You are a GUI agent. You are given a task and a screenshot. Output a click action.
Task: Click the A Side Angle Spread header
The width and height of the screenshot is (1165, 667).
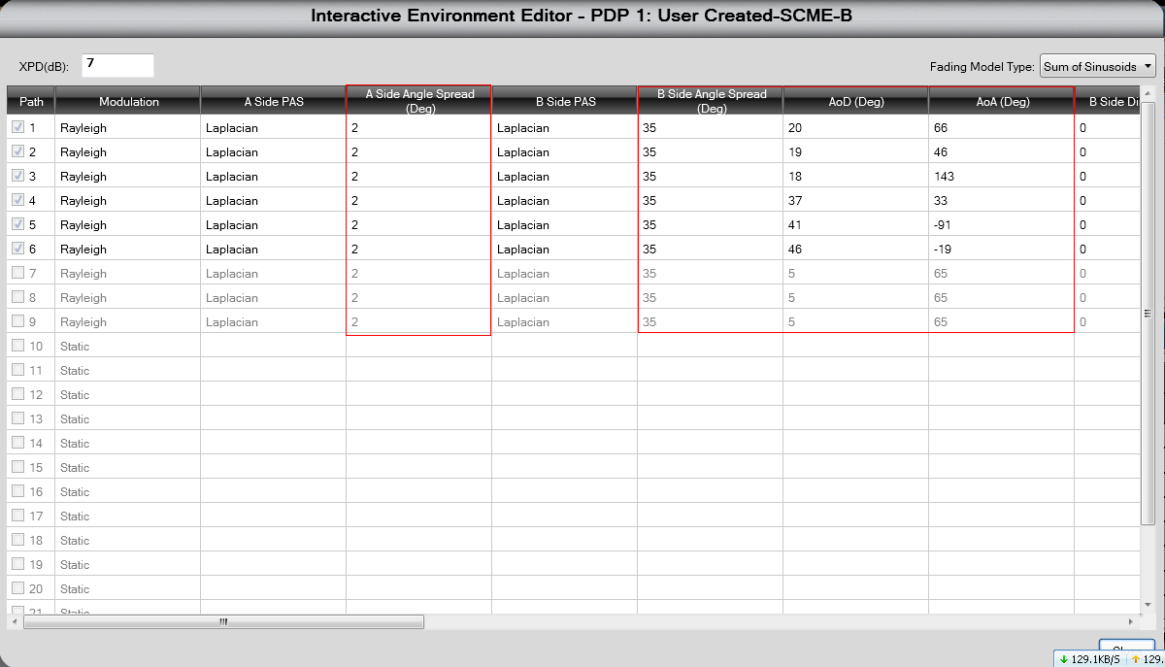418,101
